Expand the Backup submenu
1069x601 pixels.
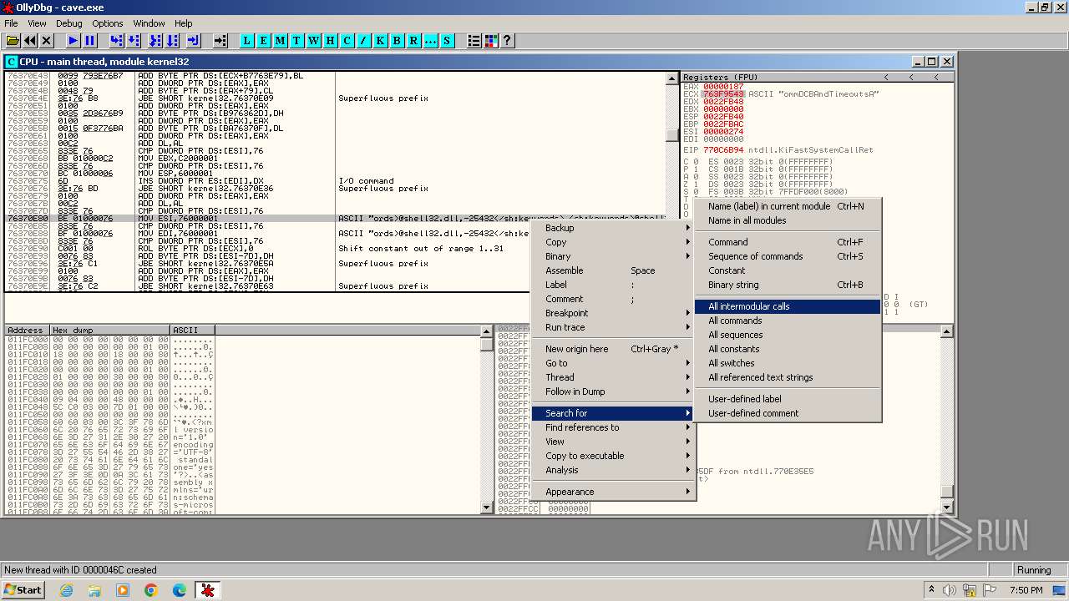click(613, 228)
